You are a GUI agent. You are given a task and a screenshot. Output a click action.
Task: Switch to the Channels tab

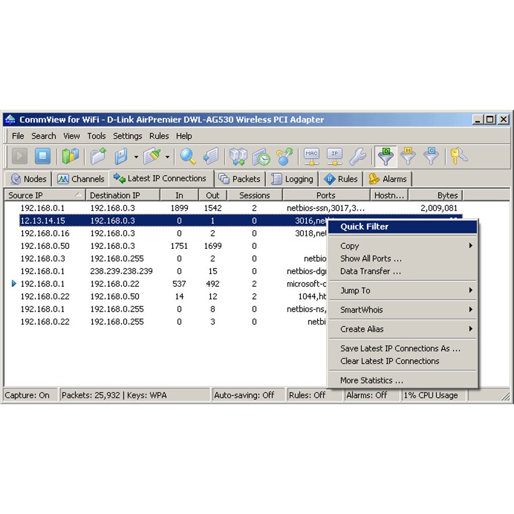tap(81, 179)
